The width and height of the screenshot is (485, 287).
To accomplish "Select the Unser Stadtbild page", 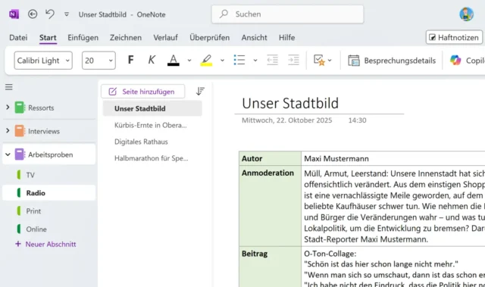I will (152, 108).
